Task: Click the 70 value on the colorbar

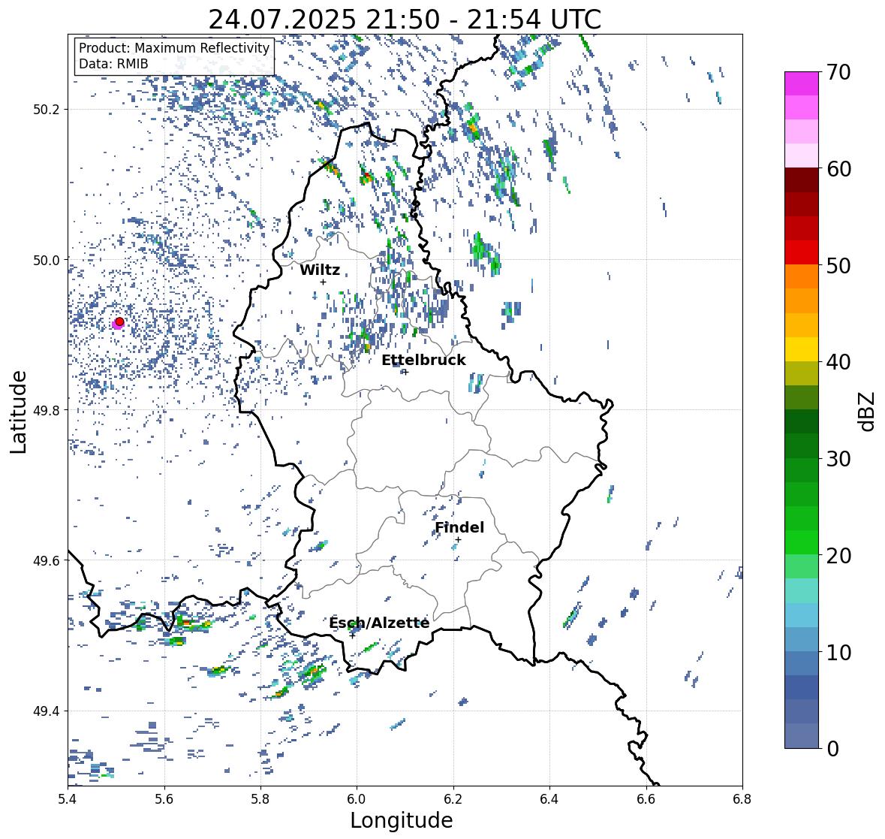Action: (838, 72)
